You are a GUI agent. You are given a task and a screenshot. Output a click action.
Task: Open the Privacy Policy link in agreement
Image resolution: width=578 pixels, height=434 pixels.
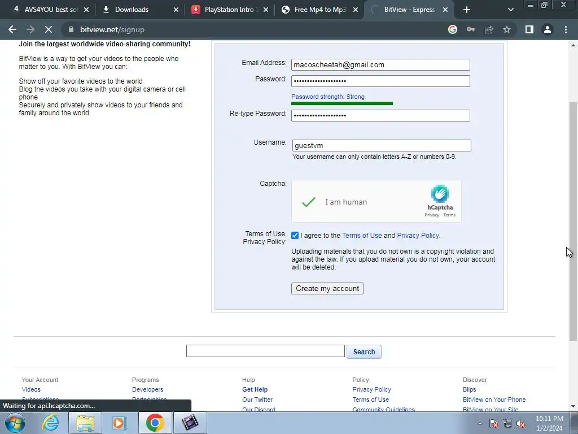pyautogui.click(x=418, y=236)
